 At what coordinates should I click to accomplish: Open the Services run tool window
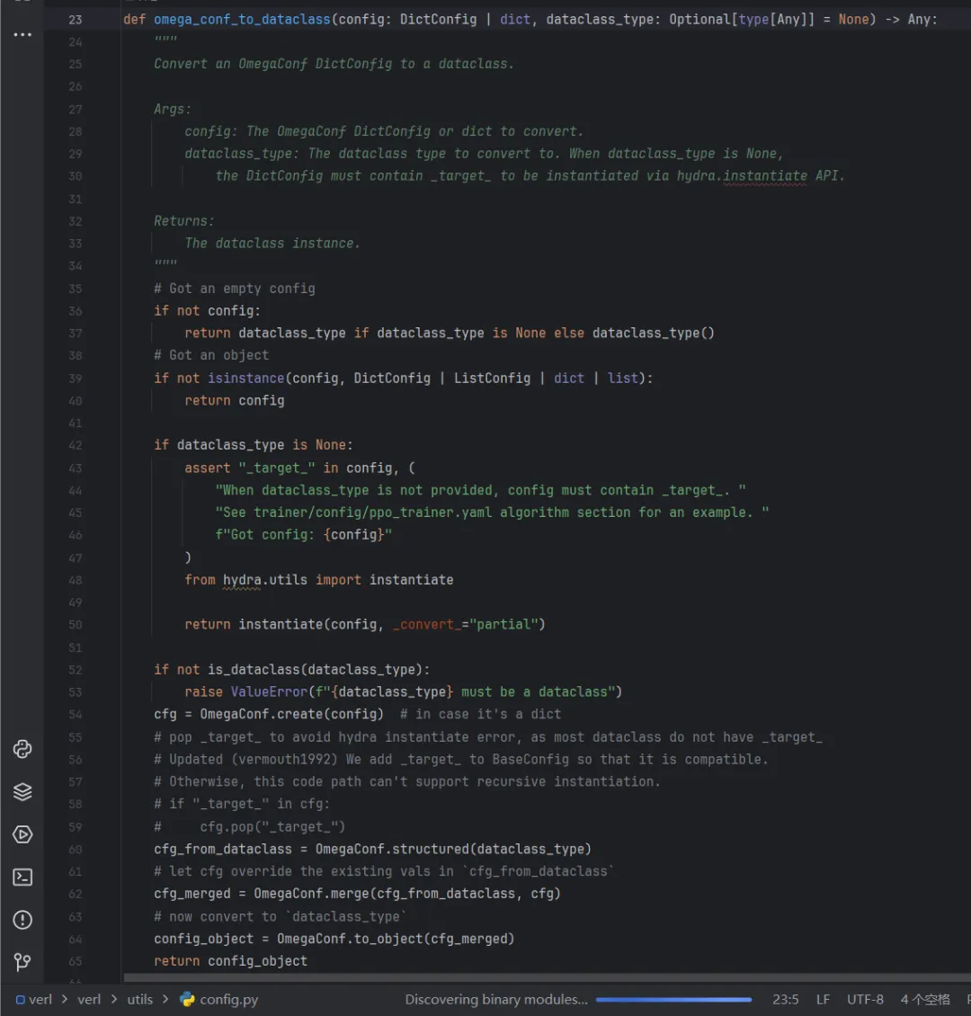tap(22, 834)
